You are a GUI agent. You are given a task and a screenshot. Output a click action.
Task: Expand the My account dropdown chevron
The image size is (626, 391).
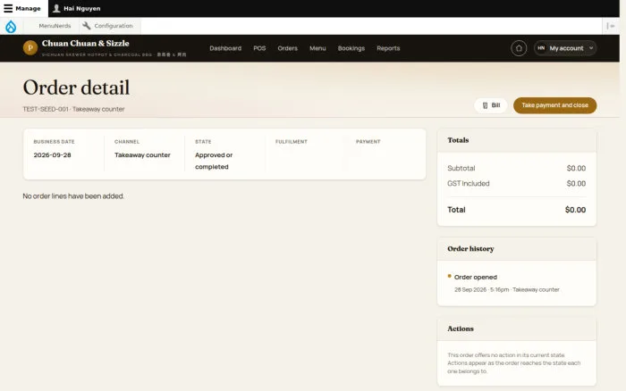pos(591,48)
